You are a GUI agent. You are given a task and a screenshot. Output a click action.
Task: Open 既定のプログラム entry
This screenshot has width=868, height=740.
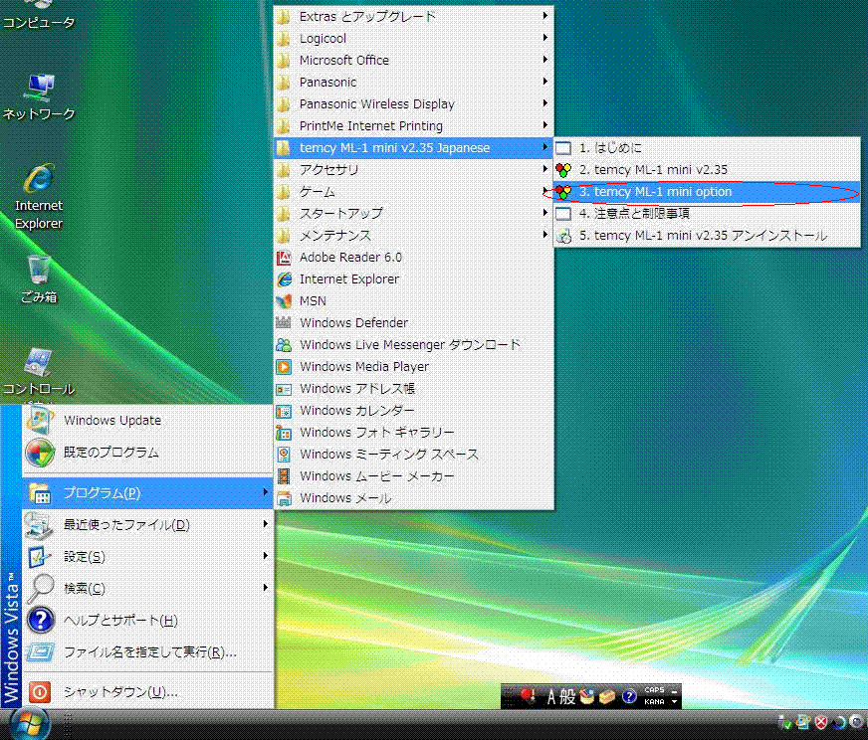click(147, 453)
